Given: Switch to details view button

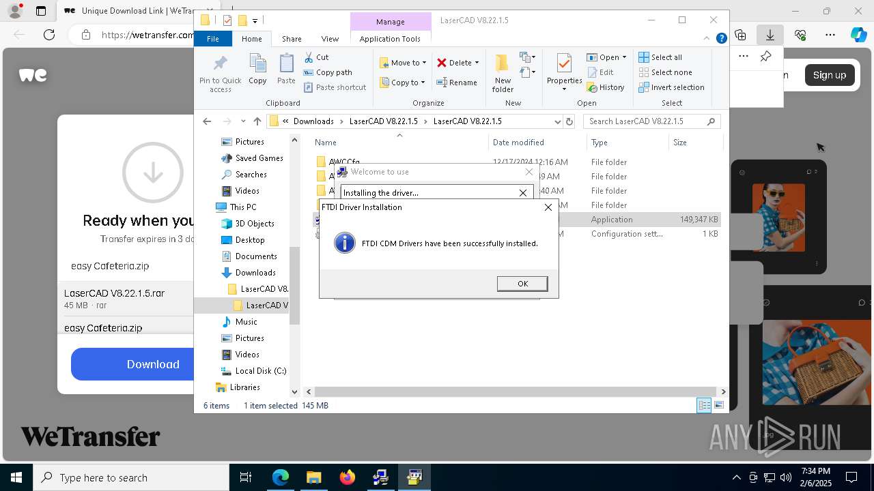Looking at the screenshot, I should coord(704,405).
